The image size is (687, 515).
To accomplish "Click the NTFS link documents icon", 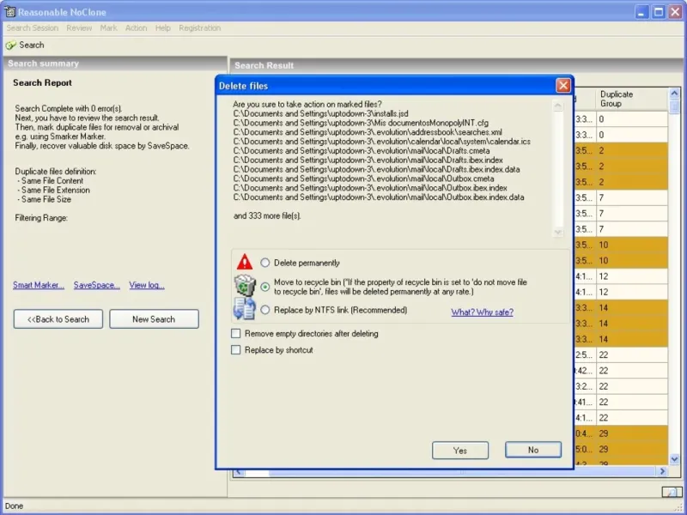I will point(245,309).
